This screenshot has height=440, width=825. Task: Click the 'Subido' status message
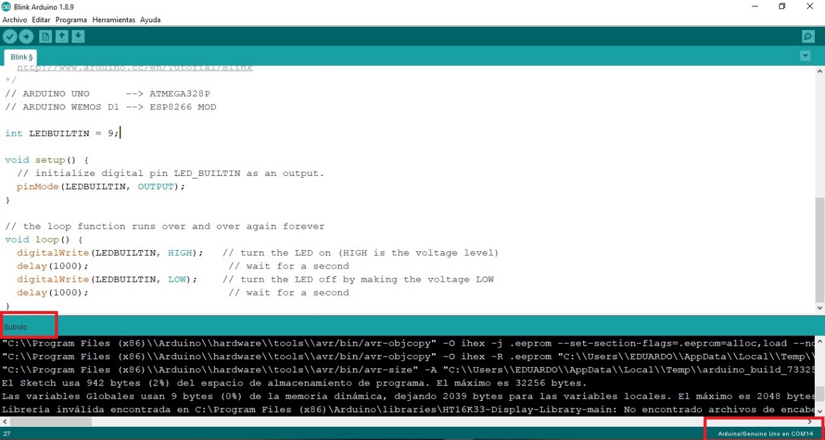[x=16, y=327]
